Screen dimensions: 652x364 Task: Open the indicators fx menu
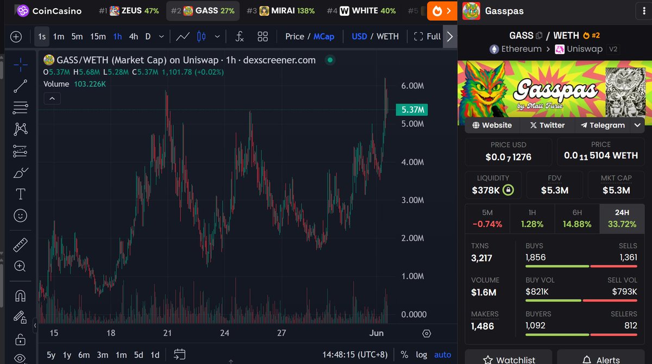240,37
